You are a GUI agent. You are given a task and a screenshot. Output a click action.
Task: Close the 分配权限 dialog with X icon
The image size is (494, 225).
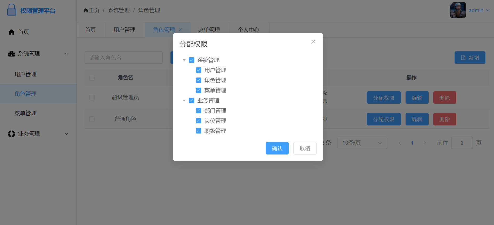(x=313, y=42)
